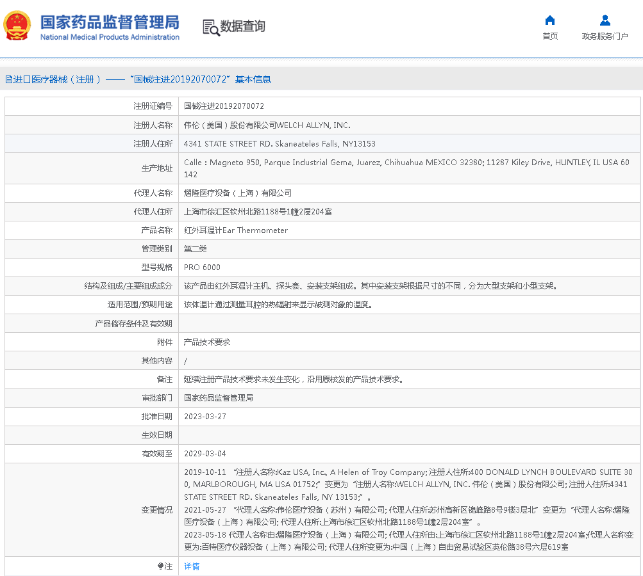Click the 数据查询 magnifier document icon

[211, 27]
